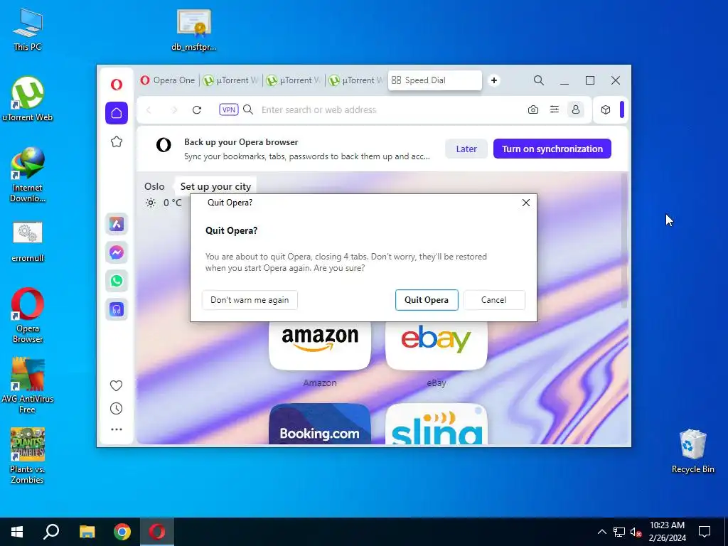Open Easy Setup sliders icon
This screenshot has height=546, width=728.
coord(555,109)
